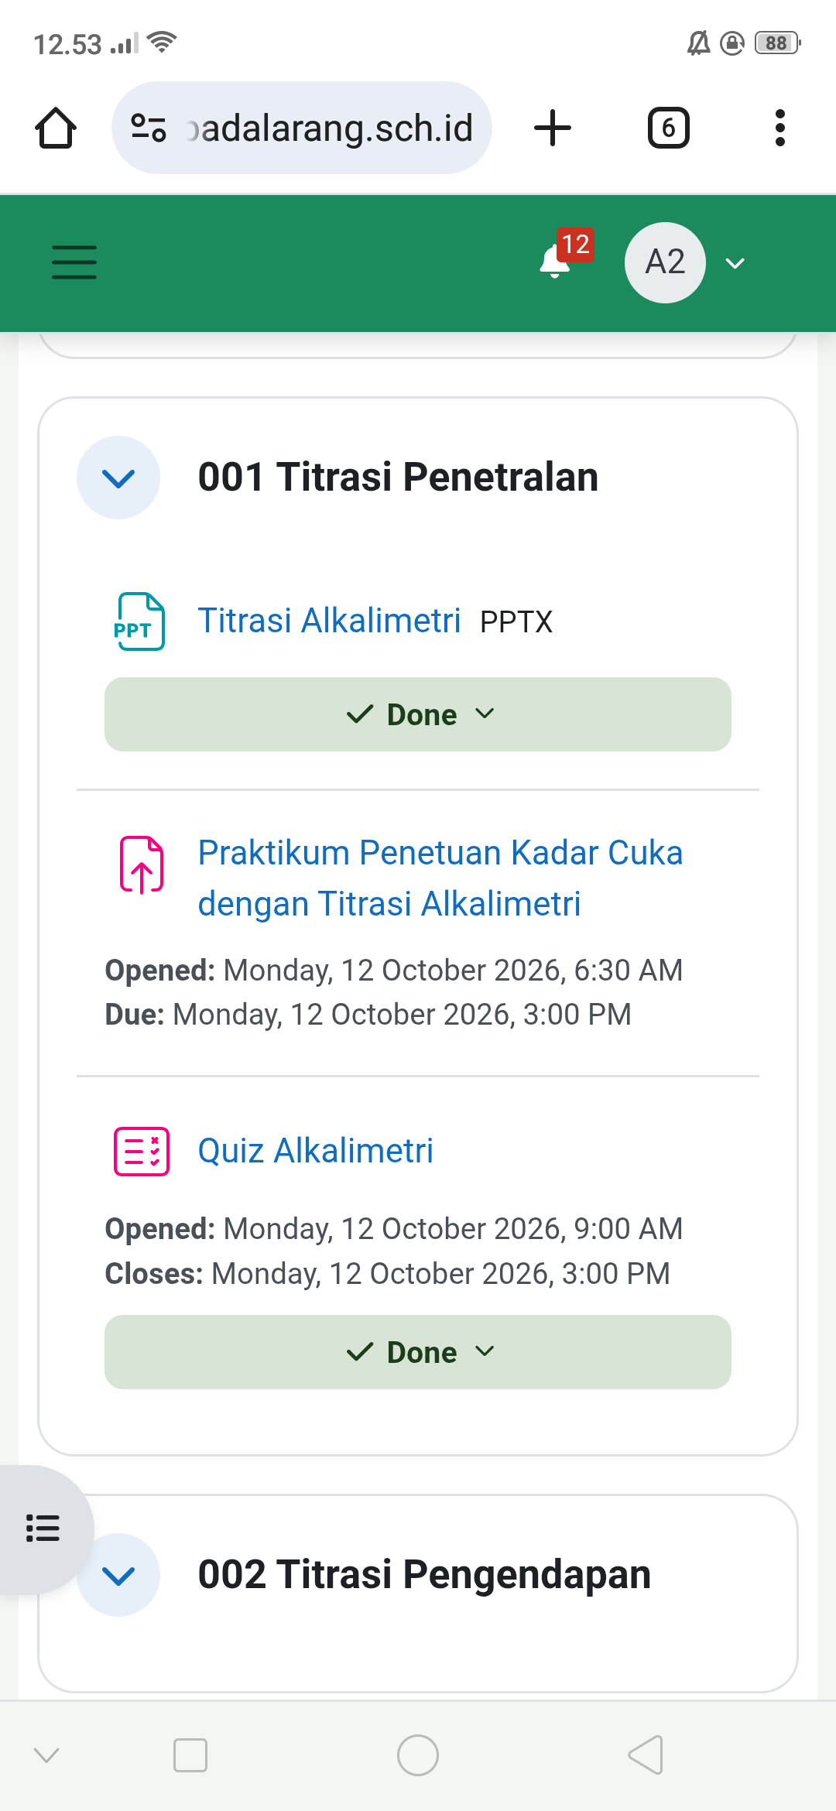836x1811 pixels.
Task: Toggle Done status for Titrasi Alkalimetri
Action: 418,714
